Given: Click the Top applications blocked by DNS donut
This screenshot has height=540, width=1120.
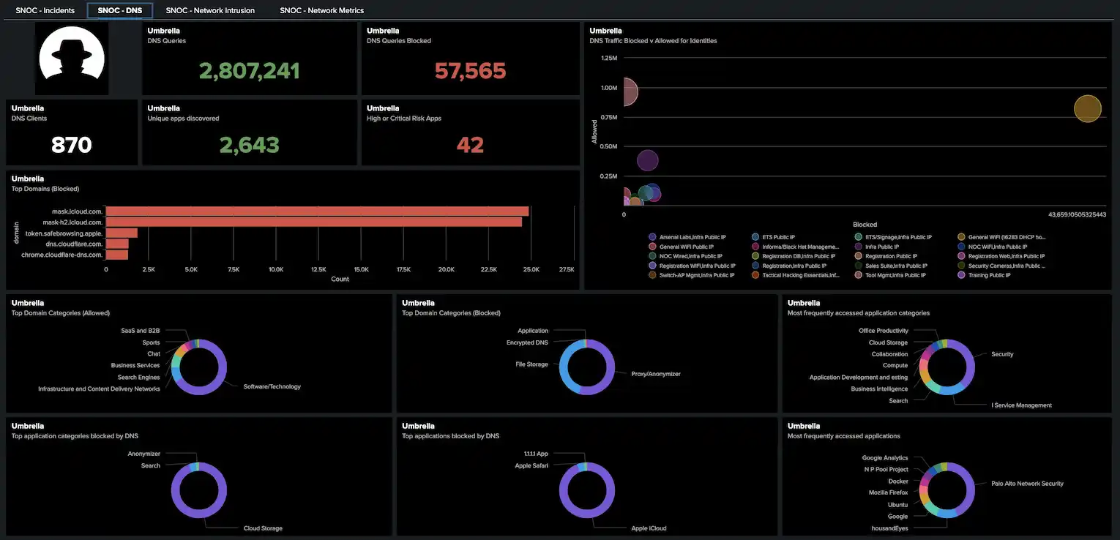Looking at the screenshot, I should (x=586, y=490).
